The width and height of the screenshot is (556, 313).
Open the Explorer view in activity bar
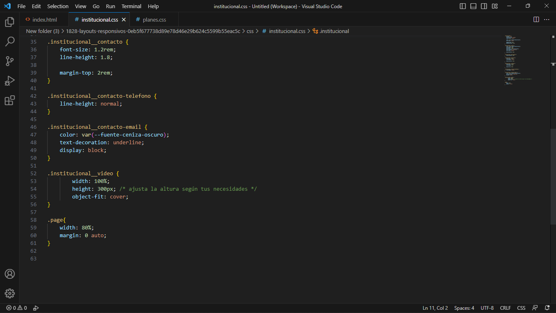click(x=10, y=22)
